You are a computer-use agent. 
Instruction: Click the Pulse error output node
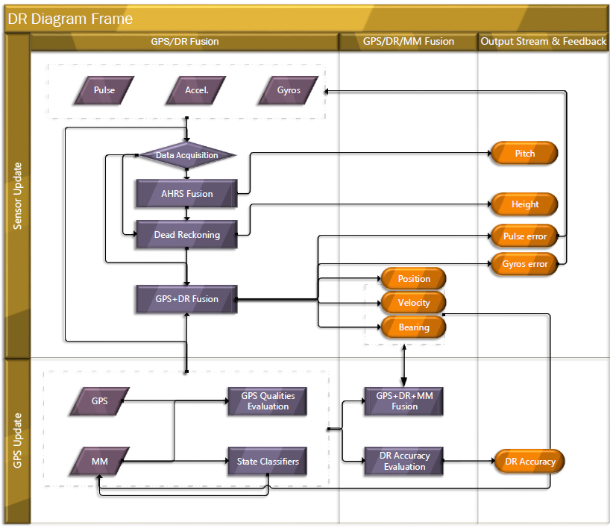[x=524, y=236]
